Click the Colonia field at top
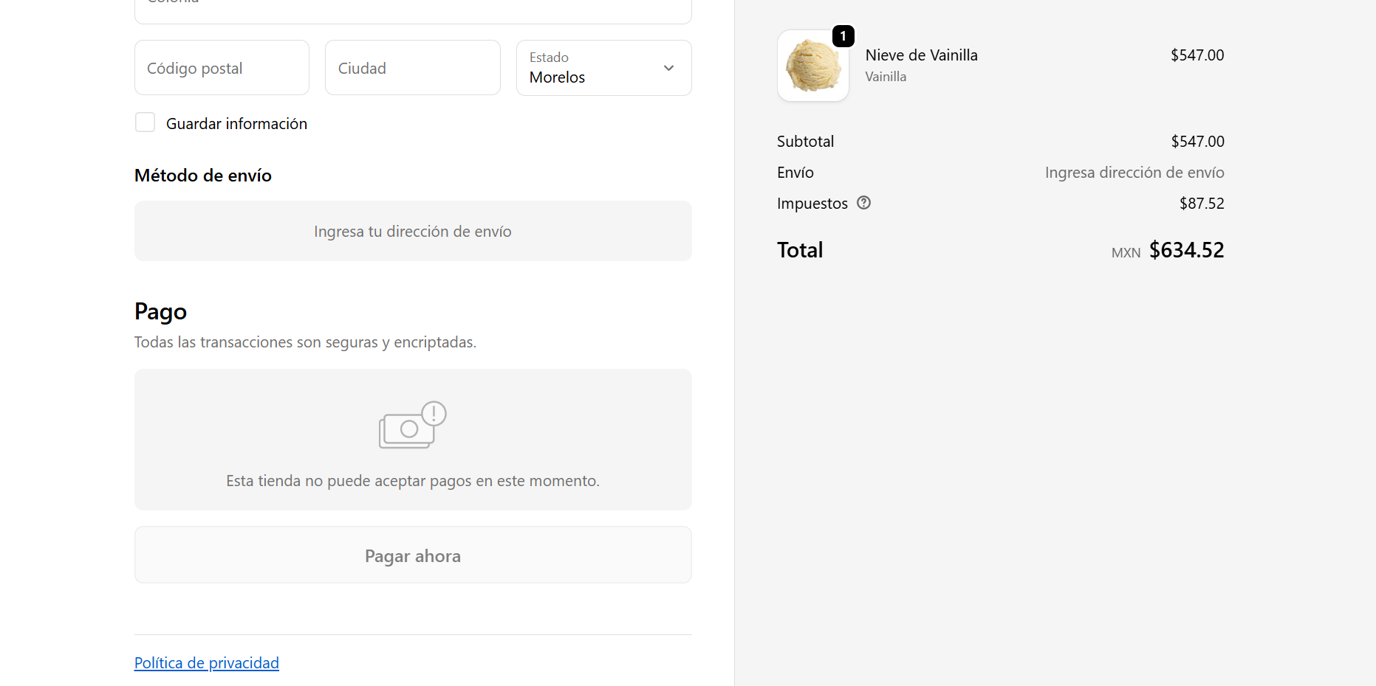This screenshot has height=686, width=1376. [x=413, y=9]
